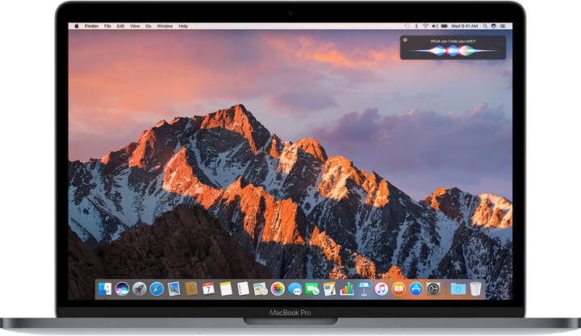Open Launchpad rocket icon in dock

point(140,289)
